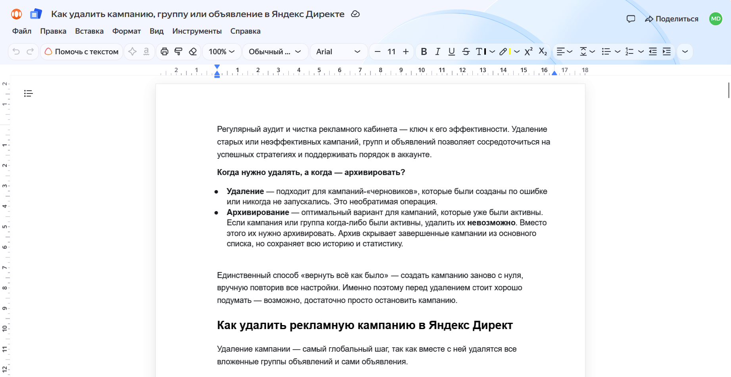Expand the line spacing options arrow
731x377 pixels.
coord(593,51)
